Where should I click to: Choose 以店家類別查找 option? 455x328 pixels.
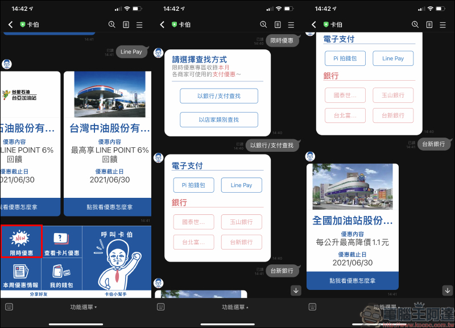coord(219,120)
